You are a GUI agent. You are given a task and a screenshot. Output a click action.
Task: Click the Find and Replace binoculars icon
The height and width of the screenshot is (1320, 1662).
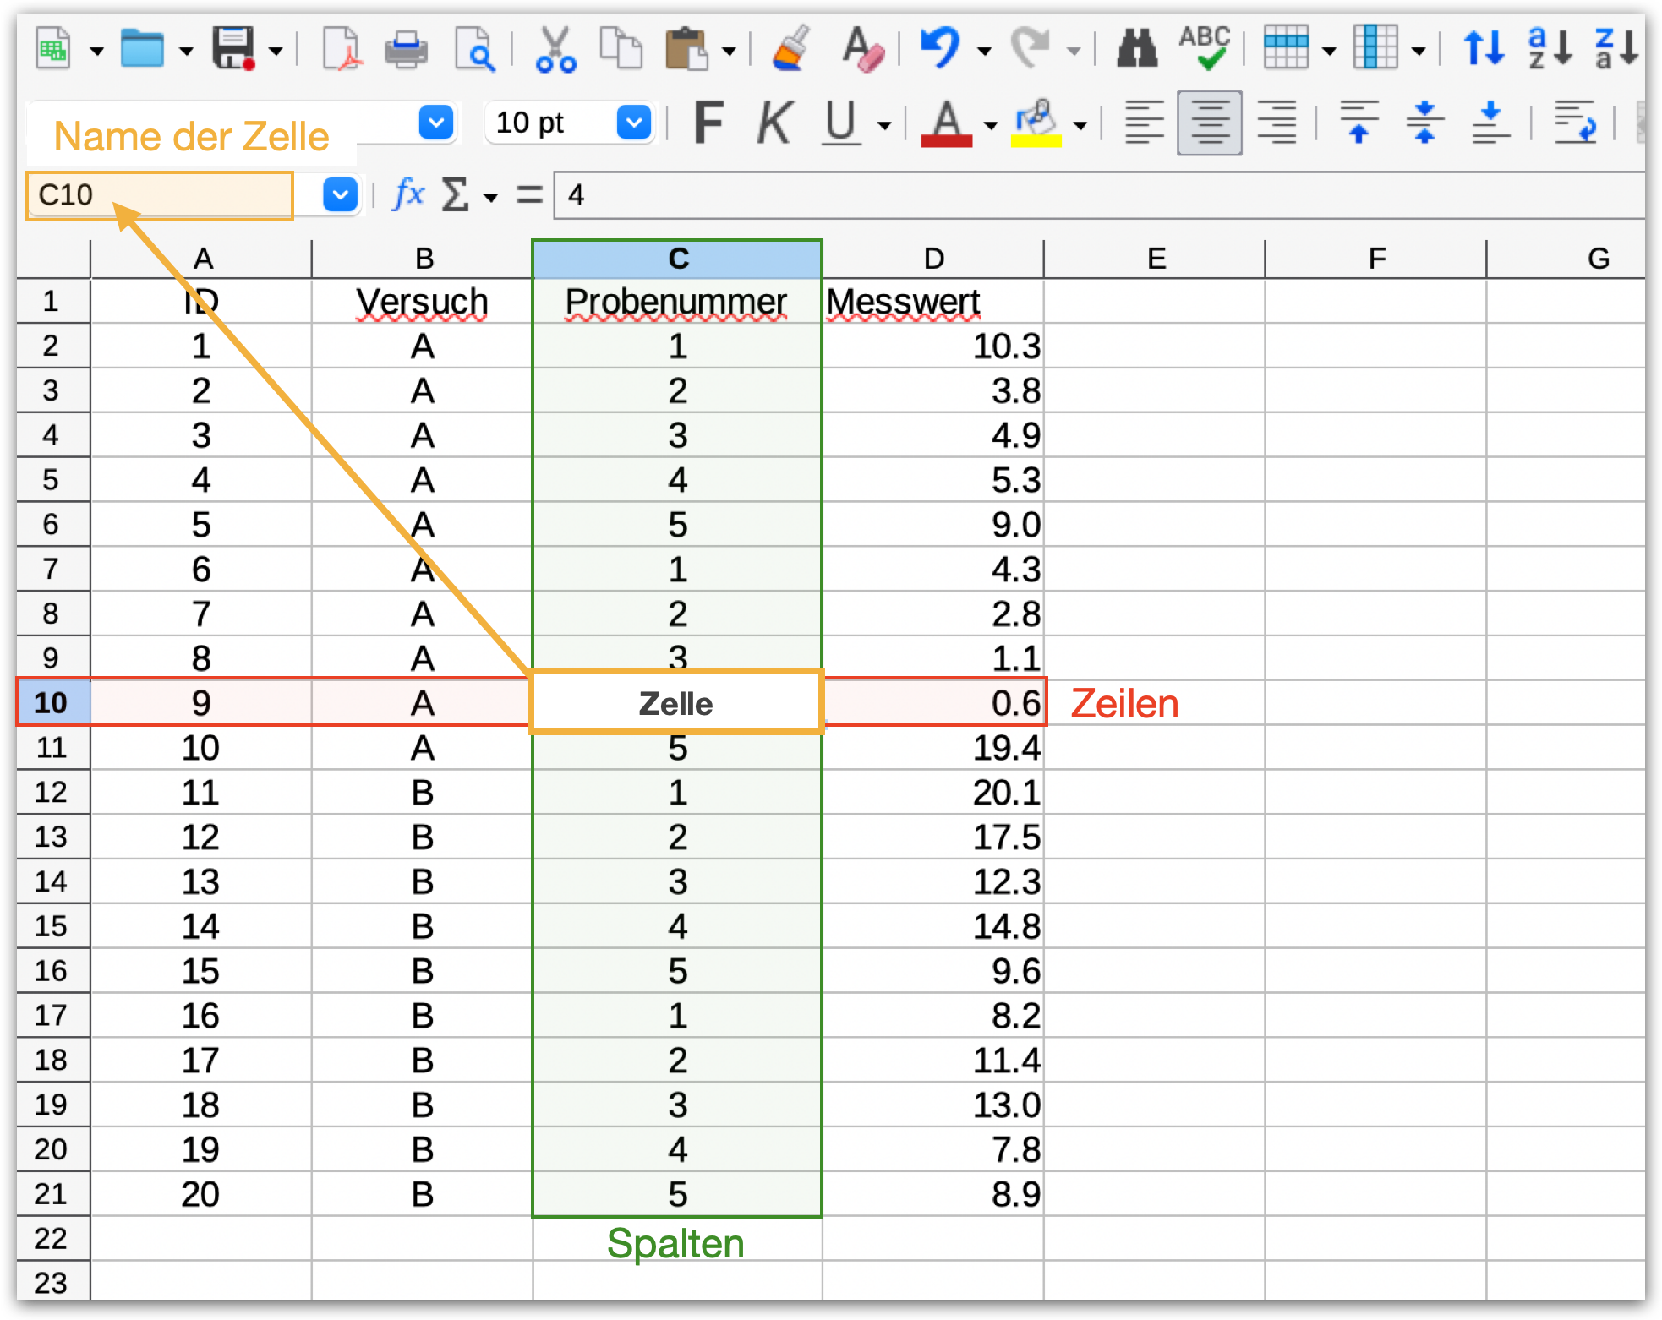[x=1137, y=49]
